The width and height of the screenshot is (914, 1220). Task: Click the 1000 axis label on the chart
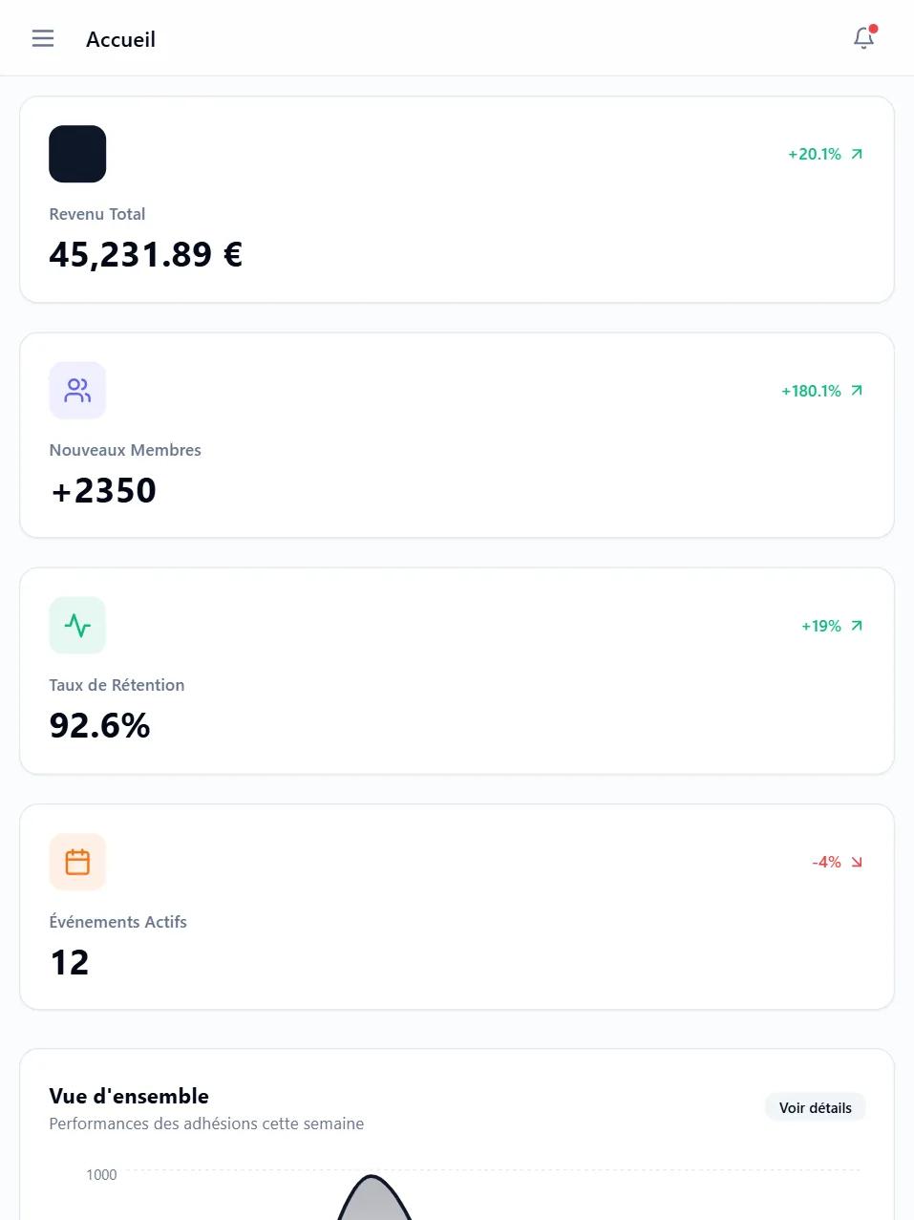[x=101, y=1175]
